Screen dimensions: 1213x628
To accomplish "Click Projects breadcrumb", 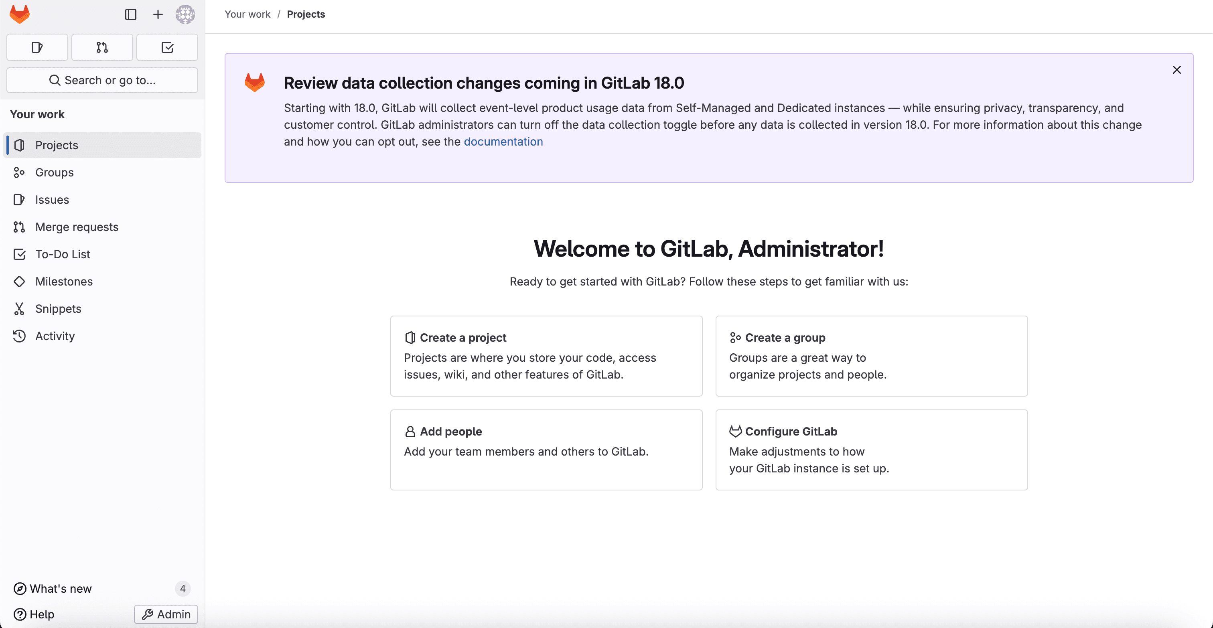I will click(306, 14).
